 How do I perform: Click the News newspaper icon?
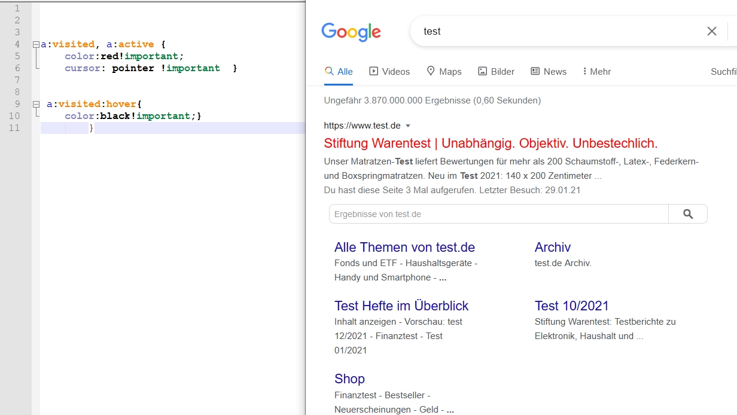click(535, 71)
